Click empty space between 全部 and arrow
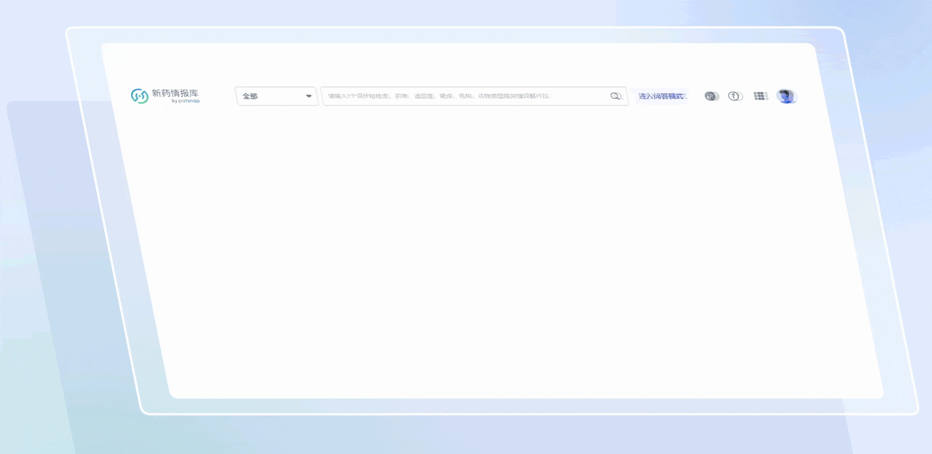Viewport: 932px width, 454px height. tap(282, 96)
